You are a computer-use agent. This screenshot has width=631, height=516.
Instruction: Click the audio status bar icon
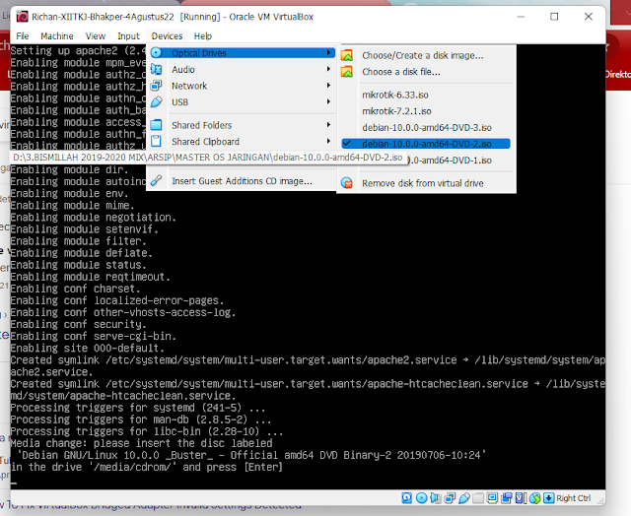coord(436,498)
